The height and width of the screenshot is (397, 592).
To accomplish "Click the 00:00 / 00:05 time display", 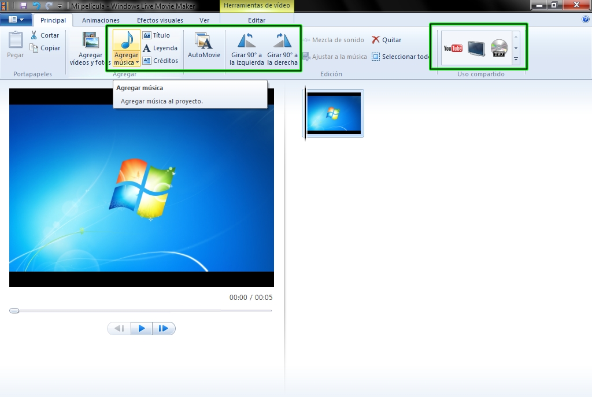I will pos(251,298).
